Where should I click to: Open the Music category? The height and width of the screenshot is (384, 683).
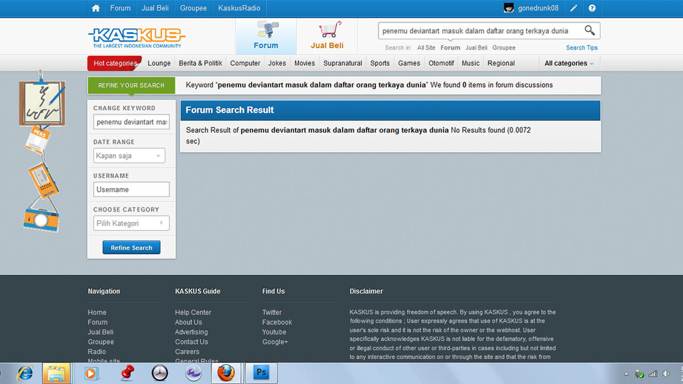tap(471, 63)
